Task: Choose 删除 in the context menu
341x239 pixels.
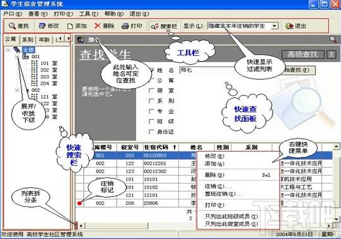Action: 238,175
